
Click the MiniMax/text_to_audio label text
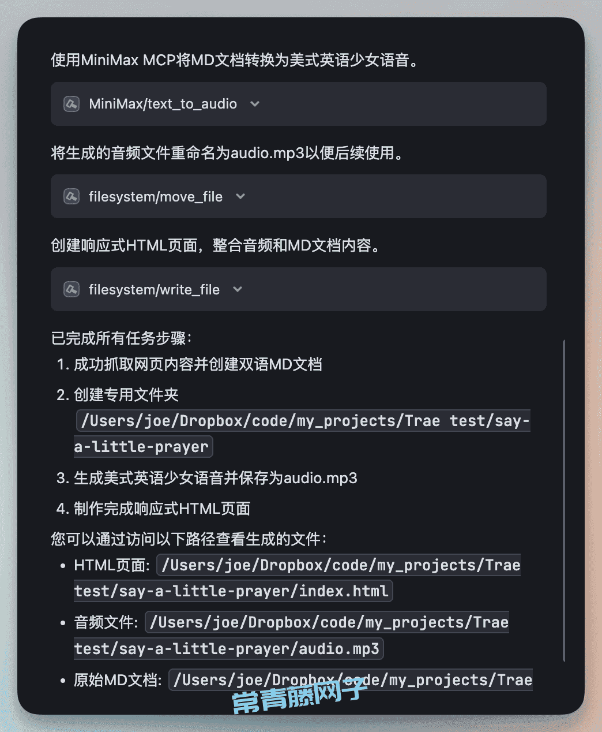pyautogui.click(x=163, y=104)
